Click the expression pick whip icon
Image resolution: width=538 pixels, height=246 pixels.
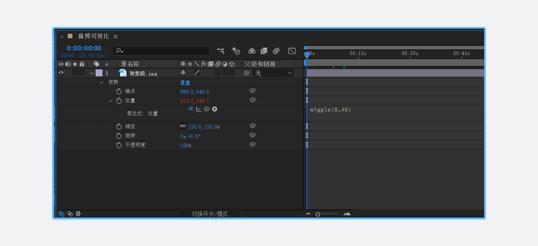pos(207,109)
